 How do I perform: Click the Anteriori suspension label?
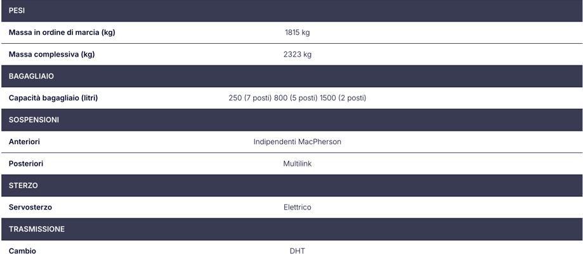(24, 142)
